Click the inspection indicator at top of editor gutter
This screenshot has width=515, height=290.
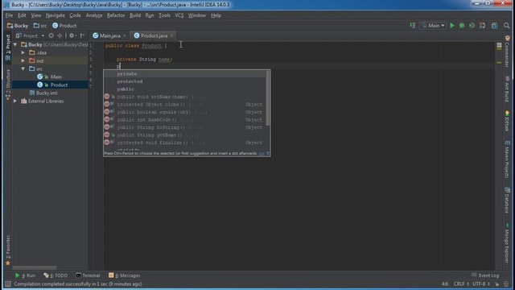[x=499, y=46]
